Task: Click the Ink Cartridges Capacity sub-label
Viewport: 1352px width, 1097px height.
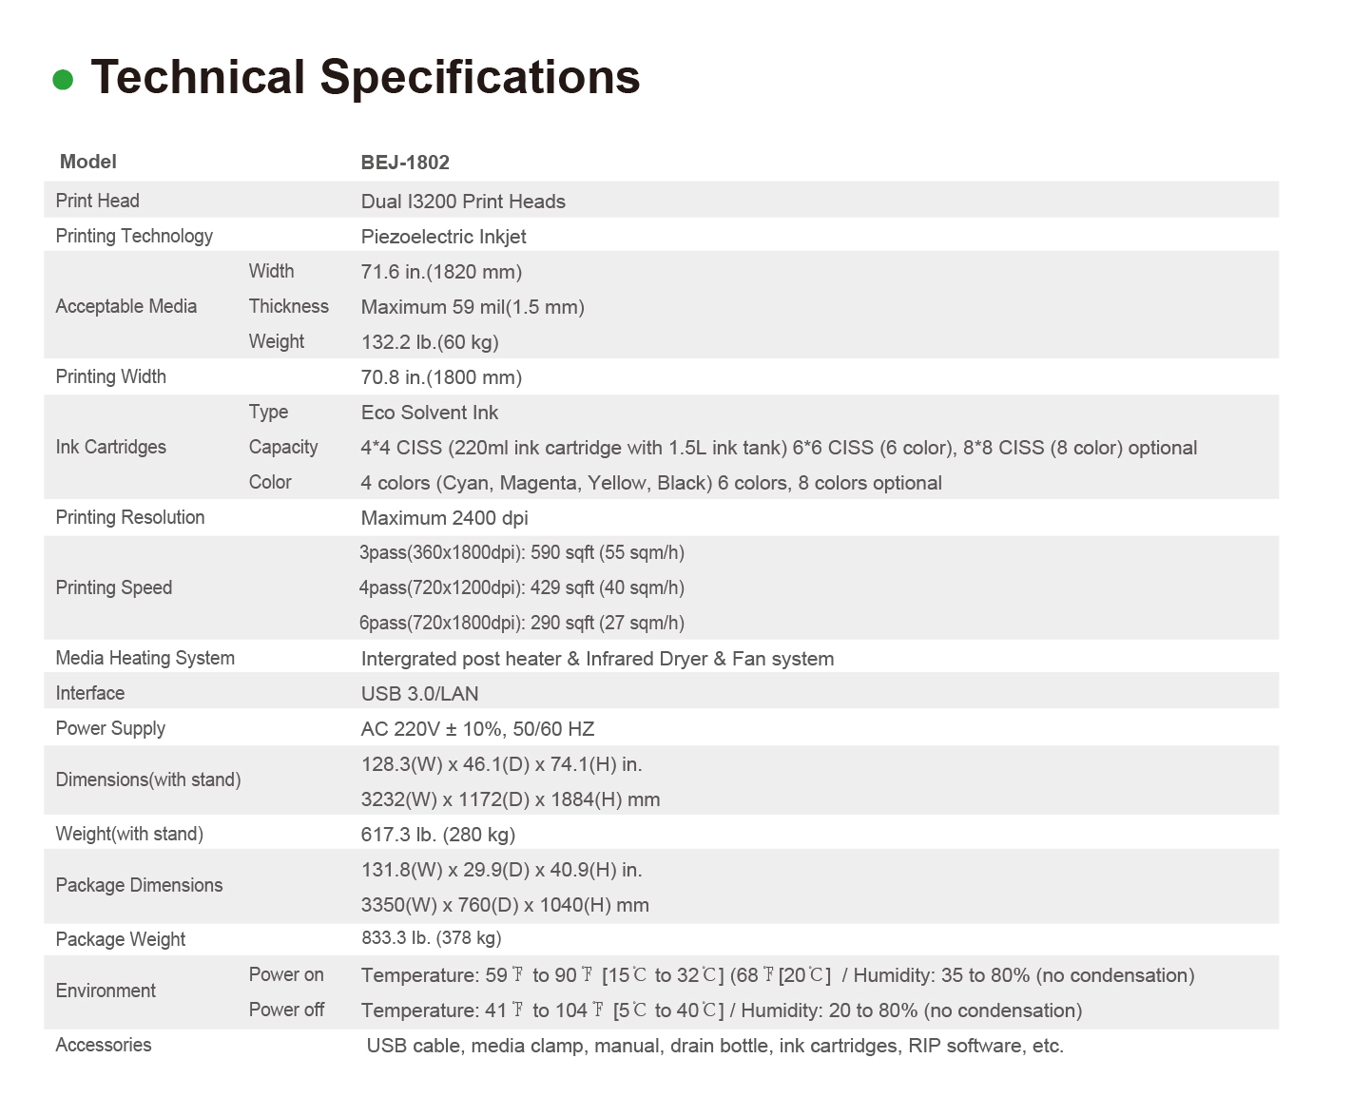Action: 283,447
